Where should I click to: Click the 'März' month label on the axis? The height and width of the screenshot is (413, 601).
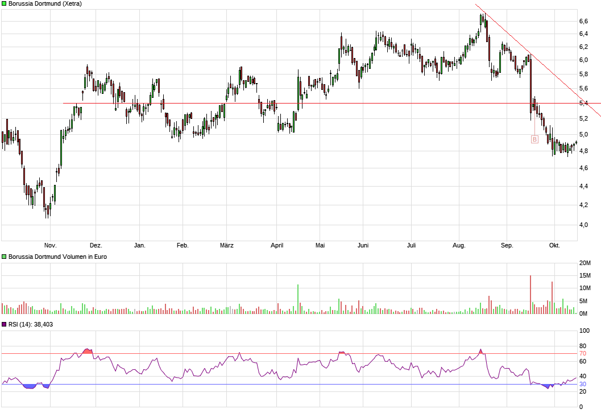tap(226, 245)
